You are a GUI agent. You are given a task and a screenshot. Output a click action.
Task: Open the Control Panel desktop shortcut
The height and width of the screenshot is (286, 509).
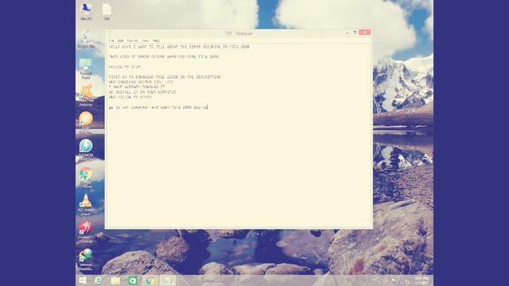[x=86, y=68]
